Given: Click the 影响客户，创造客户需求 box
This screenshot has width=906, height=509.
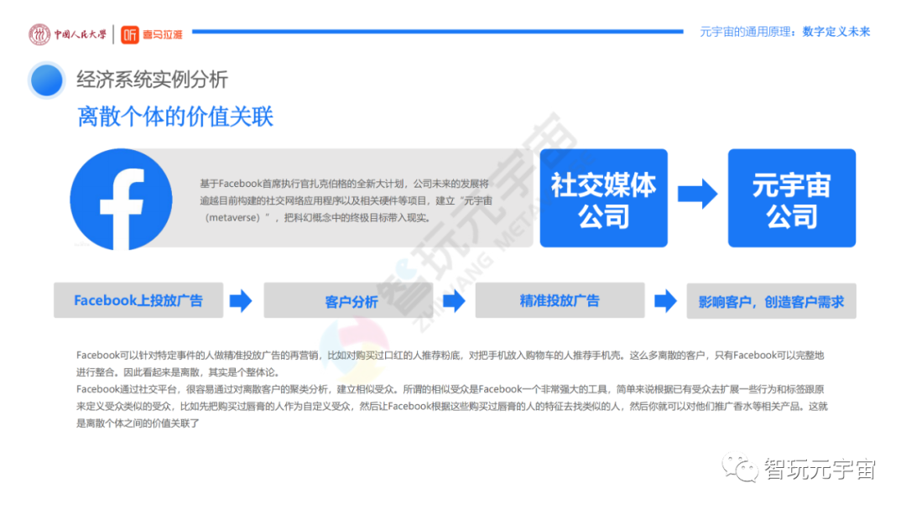Looking at the screenshot, I should [772, 301].
